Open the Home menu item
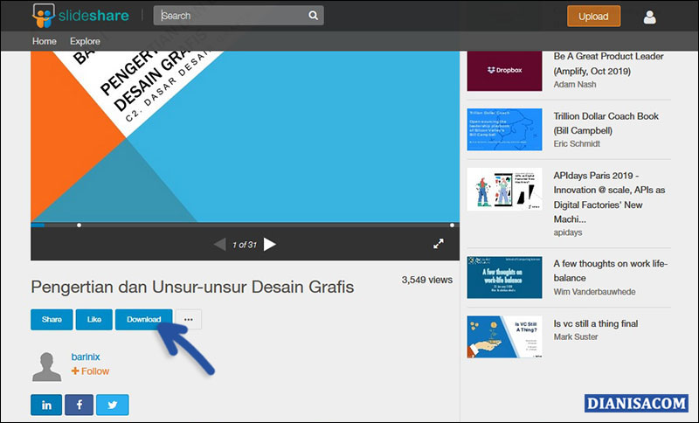Viewport: 699px width, 423px height. (x=45, y=41)
